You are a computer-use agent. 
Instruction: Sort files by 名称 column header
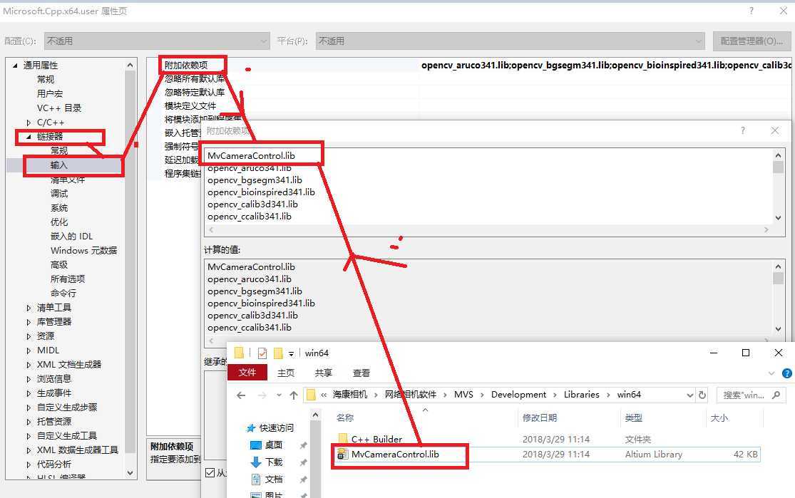(x=345, y=418)
